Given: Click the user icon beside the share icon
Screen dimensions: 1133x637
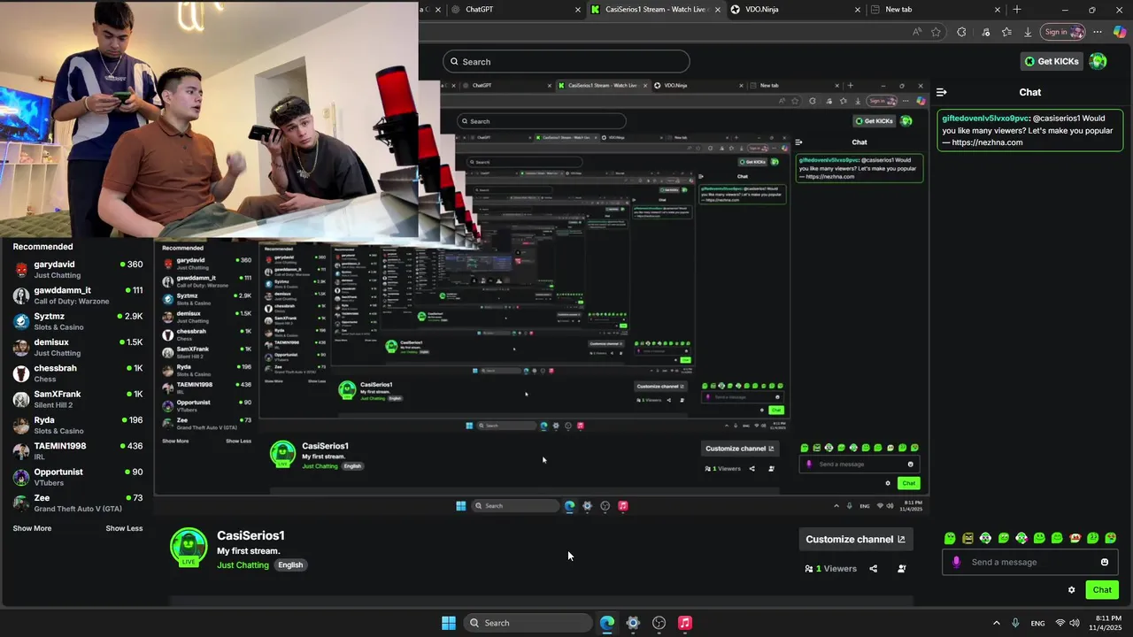Looking at the screenshot, I should [901, 569].
